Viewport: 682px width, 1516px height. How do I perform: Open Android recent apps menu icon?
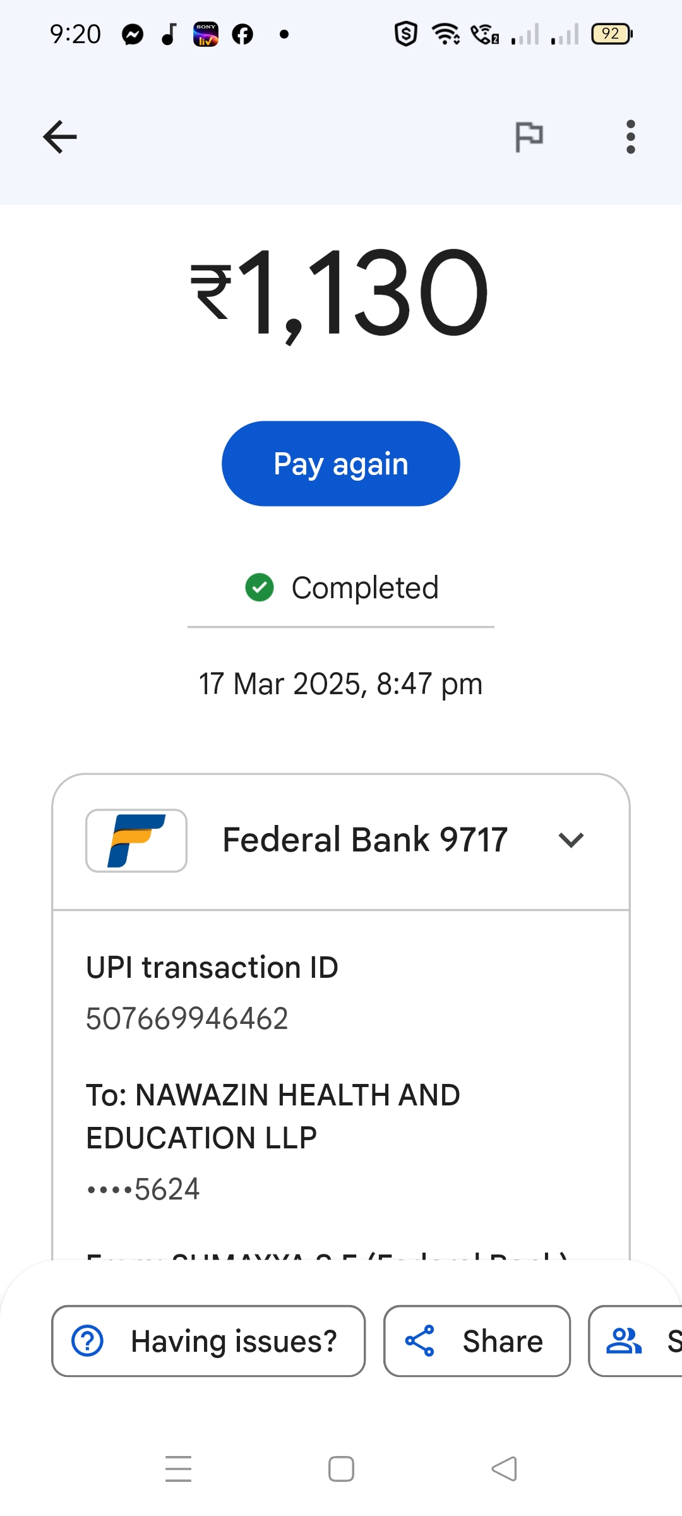178,1469
